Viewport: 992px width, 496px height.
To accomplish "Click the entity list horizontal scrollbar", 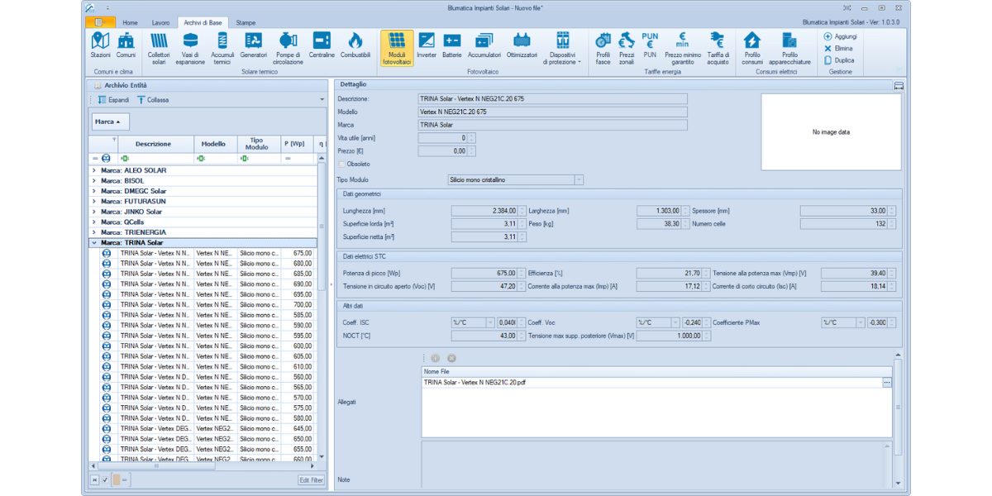I will click(203, 465).
